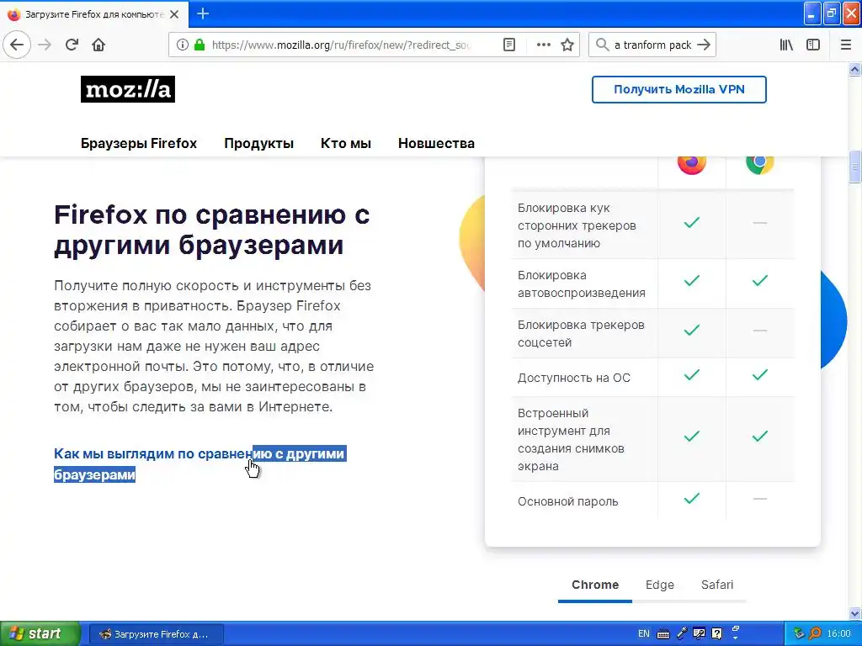Switch to the Edge comparison tab
The height and width of the screenshot is (646, 862).
[x=660, y=585]
